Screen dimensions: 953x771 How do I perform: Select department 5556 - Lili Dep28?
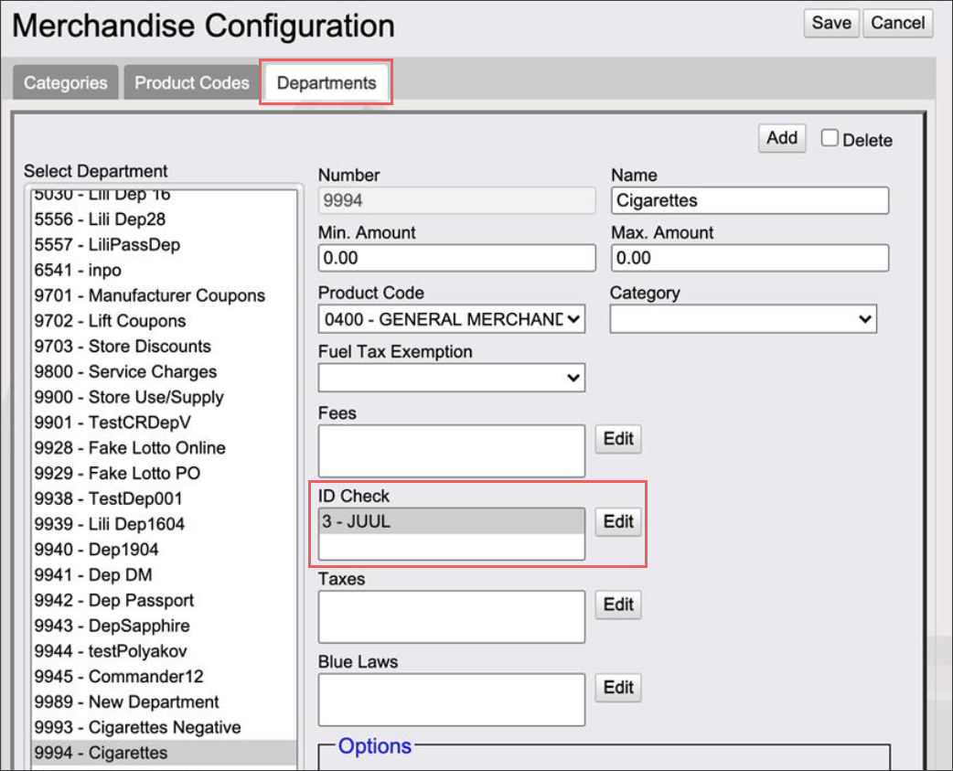[x=164, y=220]
